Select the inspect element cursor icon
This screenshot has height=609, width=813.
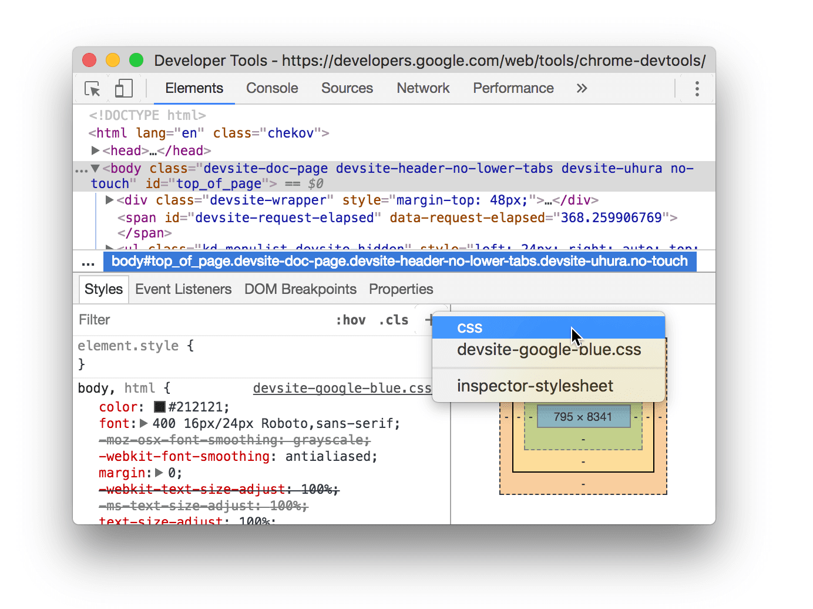click(x=92, y=88)
